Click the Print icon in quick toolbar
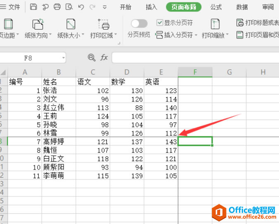 click(x=57, y=7)
